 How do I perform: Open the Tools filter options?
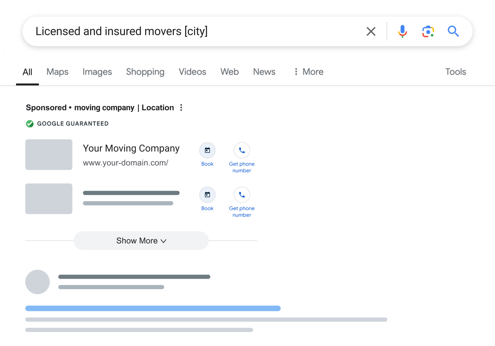click(x=455, y=72)
